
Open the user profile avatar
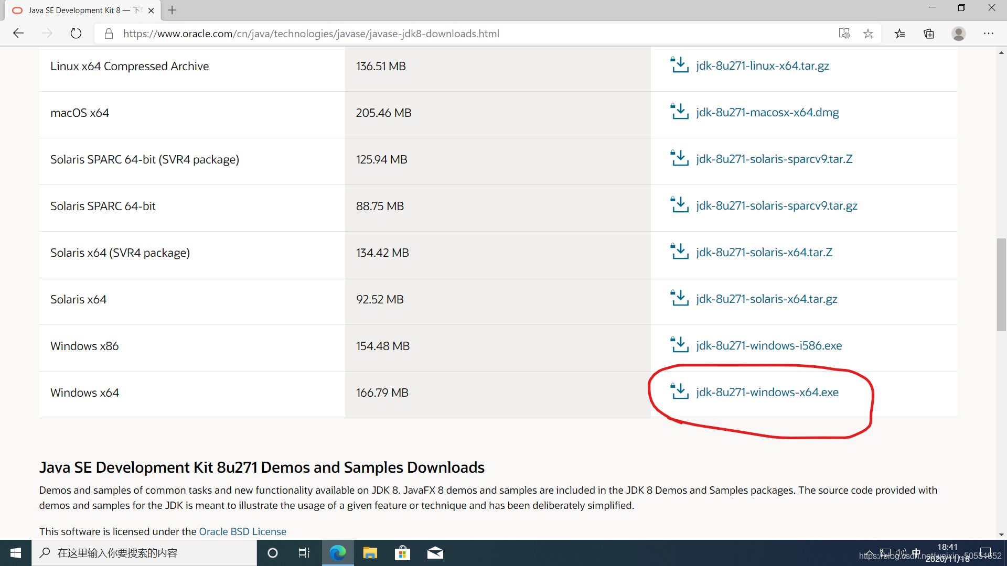959,34
